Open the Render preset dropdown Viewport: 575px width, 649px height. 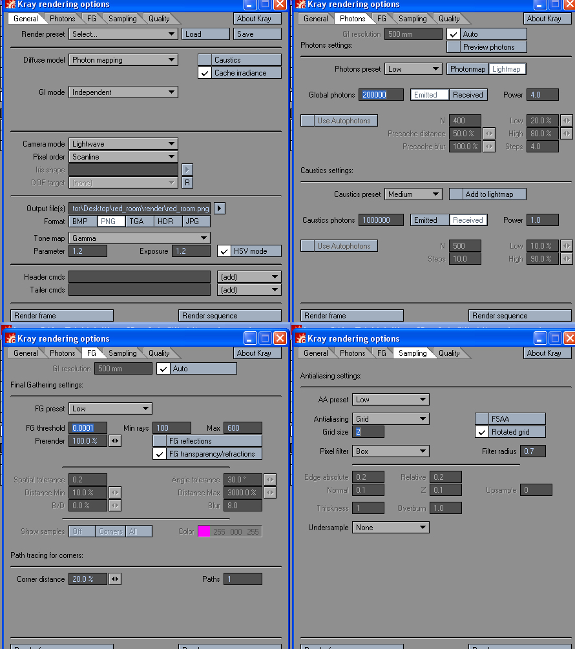123,34
